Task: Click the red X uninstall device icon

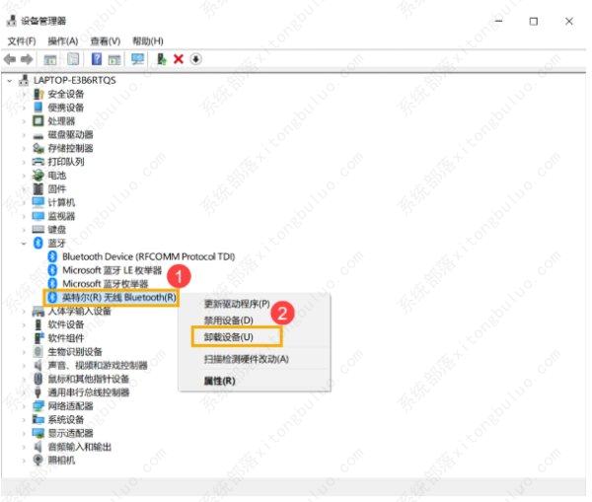Action: click(x=179, y=59)
